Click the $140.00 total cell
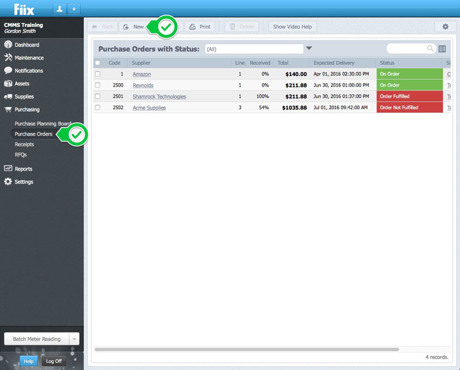The image size is (460, 370). (296, 74)
